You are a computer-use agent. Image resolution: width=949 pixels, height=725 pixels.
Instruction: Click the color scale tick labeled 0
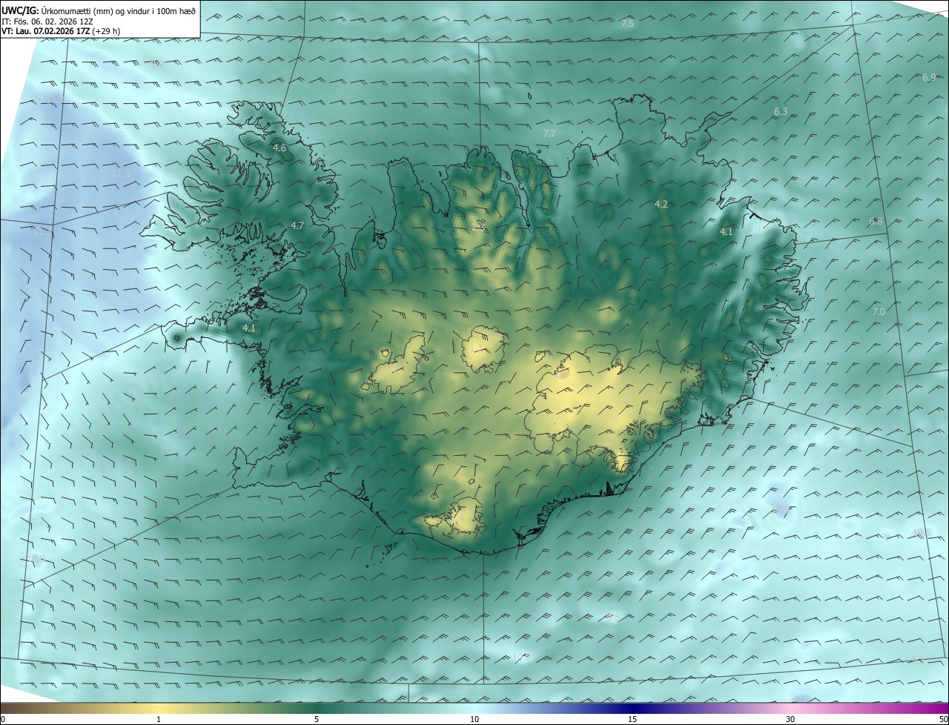(x=3, y=720)
